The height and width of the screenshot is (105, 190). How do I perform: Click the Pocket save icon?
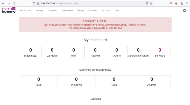tap(170, 4)
